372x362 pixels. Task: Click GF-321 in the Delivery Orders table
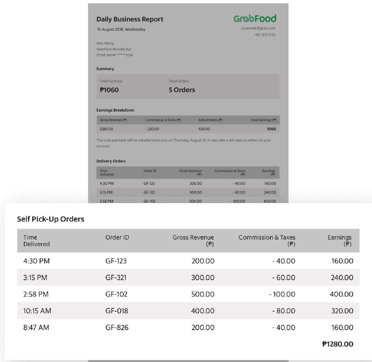pyautogui.click(x=149, y=192)
